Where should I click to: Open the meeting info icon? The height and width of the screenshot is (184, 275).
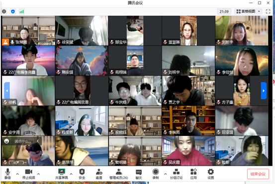point(4,11)
